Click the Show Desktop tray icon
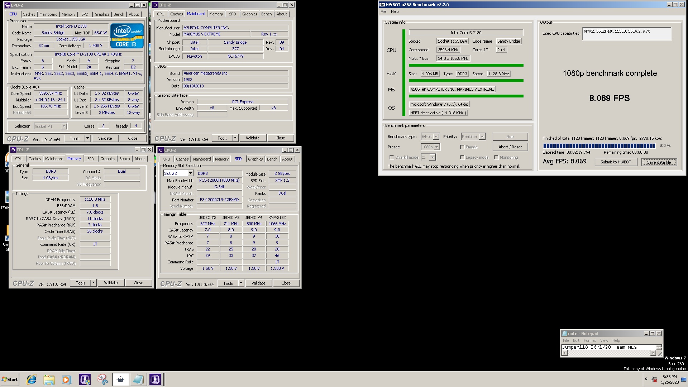 pos(684,379)
